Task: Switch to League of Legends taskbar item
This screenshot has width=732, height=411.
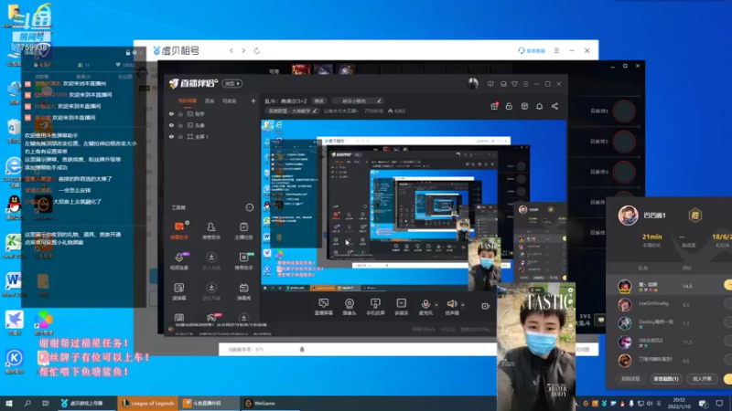Action: pos(148,403)
